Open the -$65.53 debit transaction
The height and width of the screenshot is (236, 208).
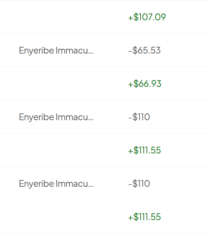point(144,50)
